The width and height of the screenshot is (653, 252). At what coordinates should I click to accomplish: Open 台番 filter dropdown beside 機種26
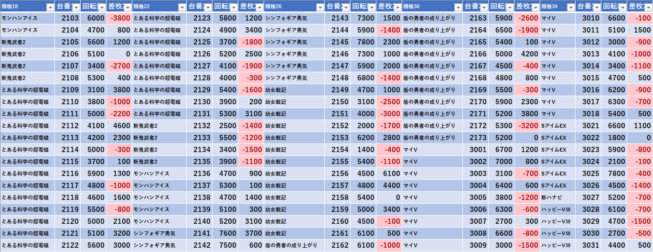pyautogui.click(x=345, y=7)
